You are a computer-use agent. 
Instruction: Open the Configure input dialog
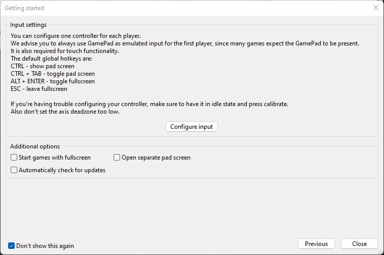pos(191,127)
